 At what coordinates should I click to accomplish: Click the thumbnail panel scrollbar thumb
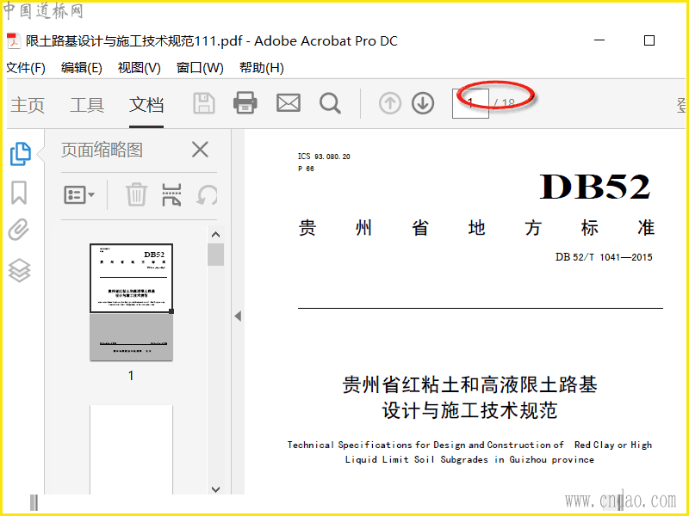216,255
